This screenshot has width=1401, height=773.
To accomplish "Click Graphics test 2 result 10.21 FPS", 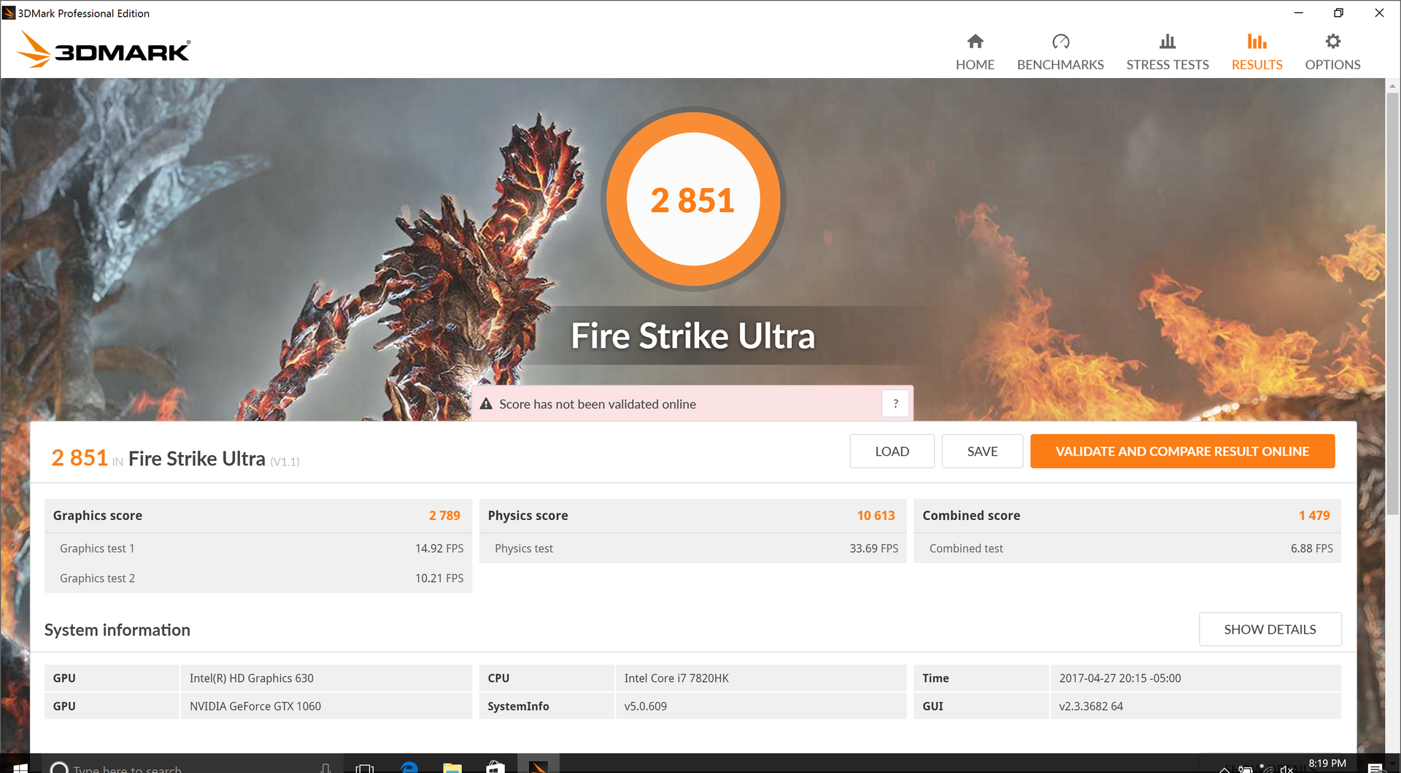I will click(439, 578).
